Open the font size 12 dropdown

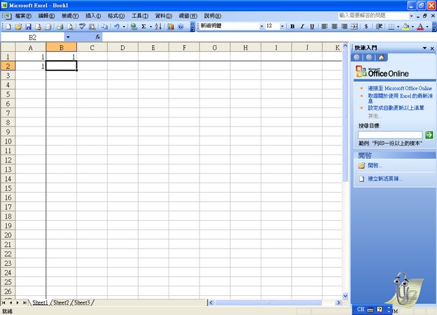[282, 27]
